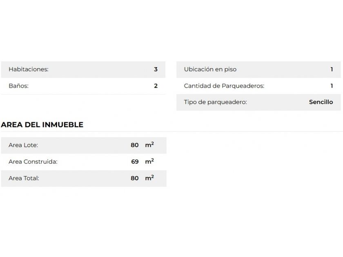This screenshot has width=343, height=257.
Task: Select the Sencillo parking type value
Action: pyautogui.click(x=321, y=102)
